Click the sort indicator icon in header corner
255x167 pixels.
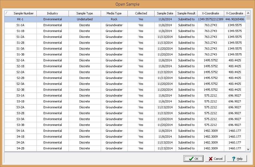point(6,13)
